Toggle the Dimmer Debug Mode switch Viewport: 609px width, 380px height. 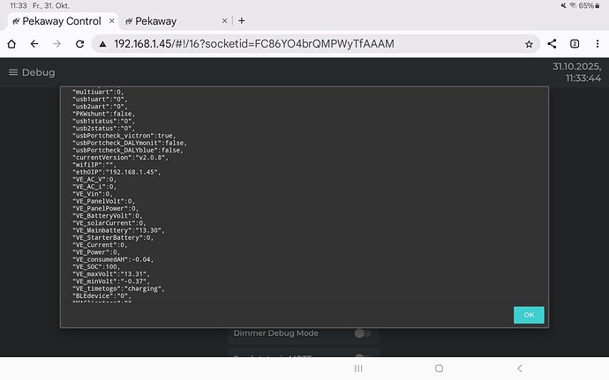[362, 333]
